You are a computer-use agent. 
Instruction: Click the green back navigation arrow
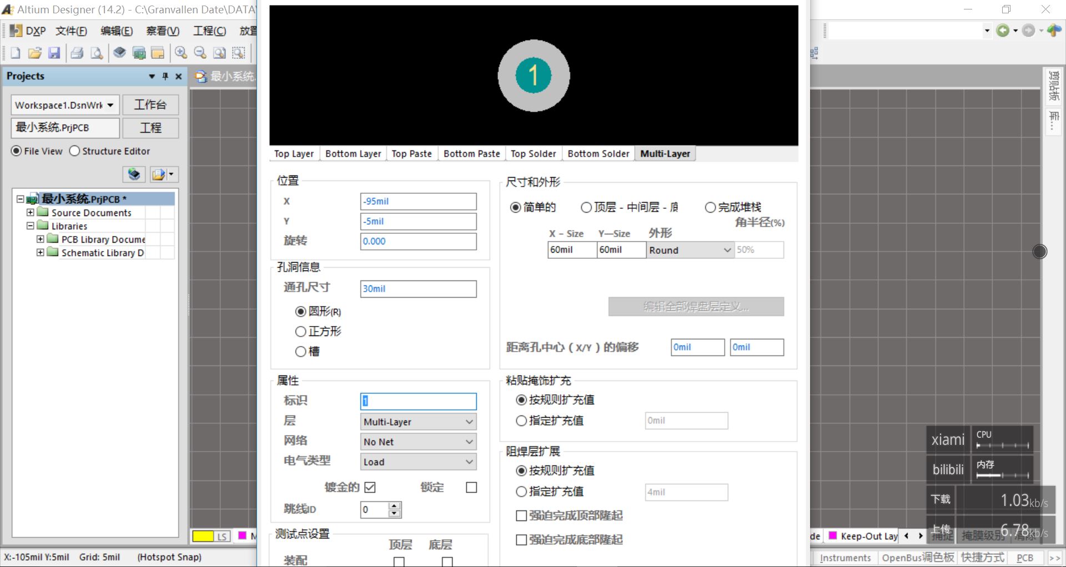[1003, 31]
